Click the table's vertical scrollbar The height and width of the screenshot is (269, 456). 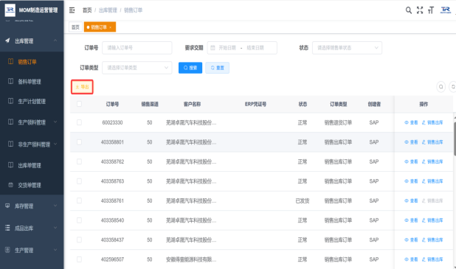[x=455, y=139]
